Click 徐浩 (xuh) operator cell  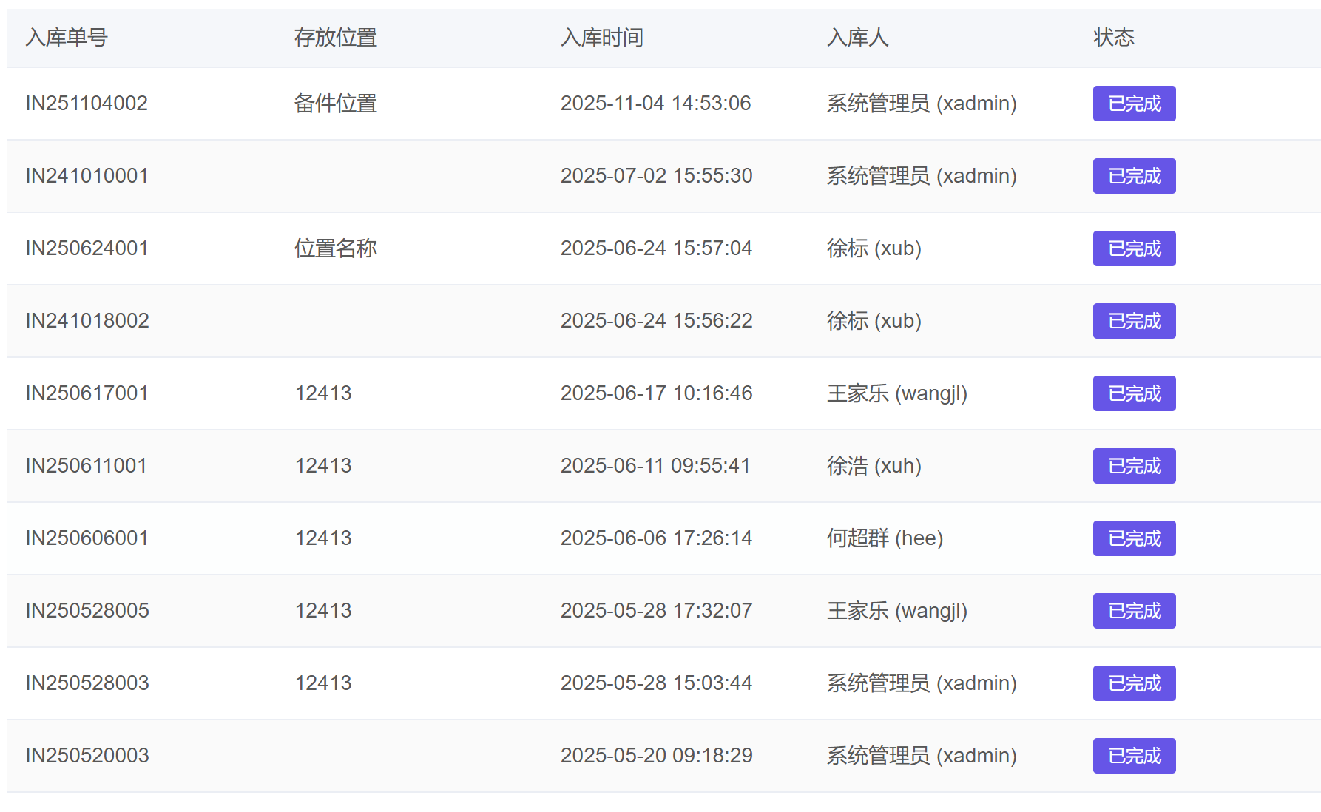(874, 466)
